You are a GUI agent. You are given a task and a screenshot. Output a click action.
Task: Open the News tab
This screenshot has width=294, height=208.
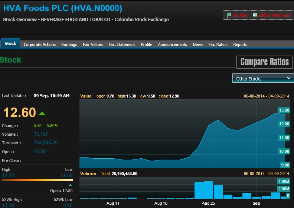[x=197, y=44]
